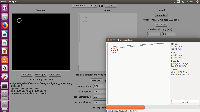Click the resize .png button
Image resolution: width=200 pixels, height=112 pixels.
[41, 75]
